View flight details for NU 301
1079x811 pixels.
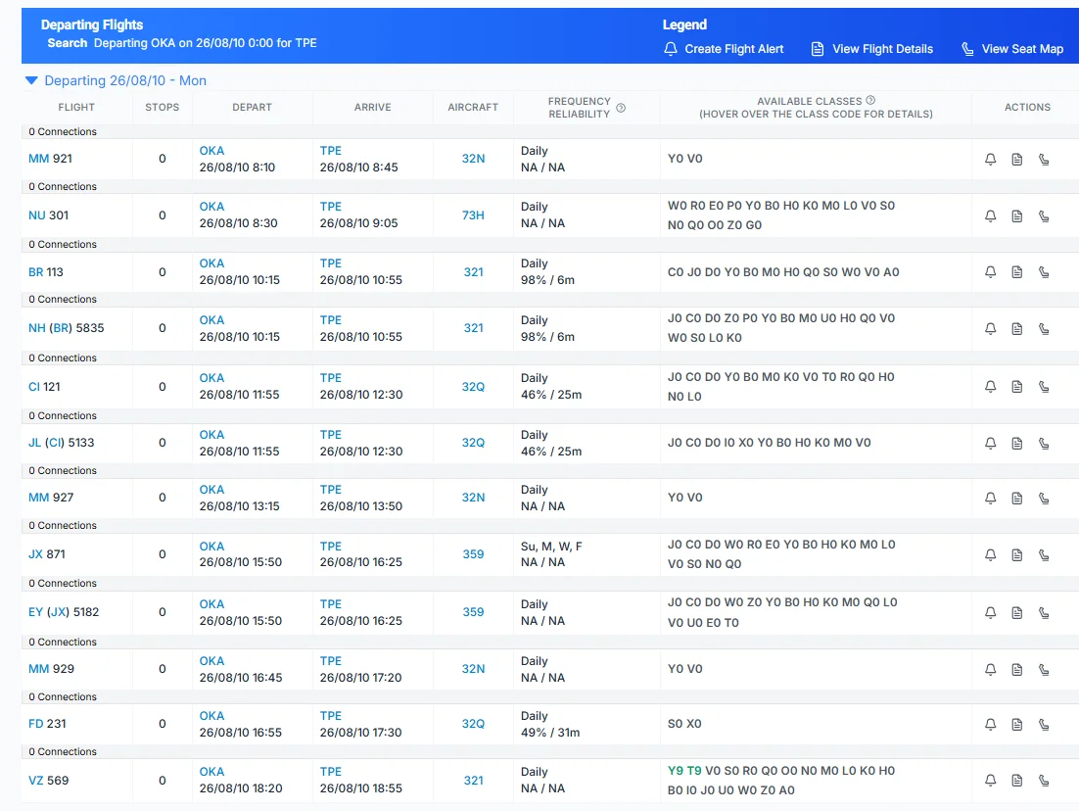[x=1017, y=215]
